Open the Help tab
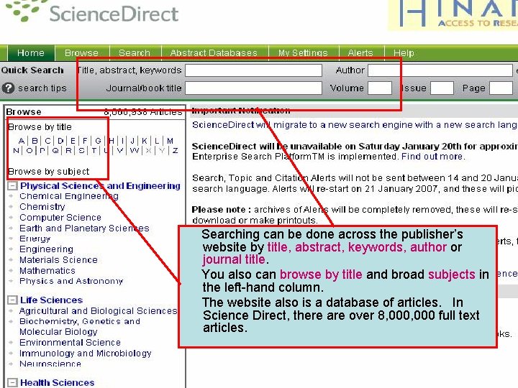This screenshot has width=518, height=388. (404, 52)
